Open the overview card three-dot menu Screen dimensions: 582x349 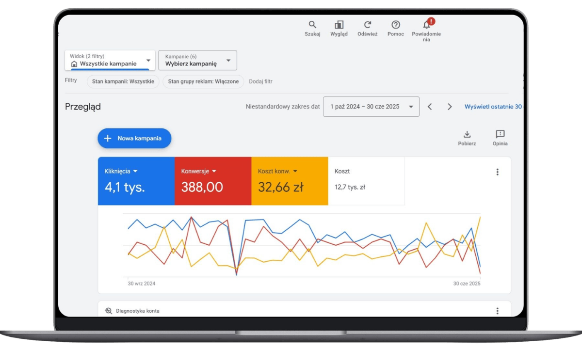click(x=497, y=172)
